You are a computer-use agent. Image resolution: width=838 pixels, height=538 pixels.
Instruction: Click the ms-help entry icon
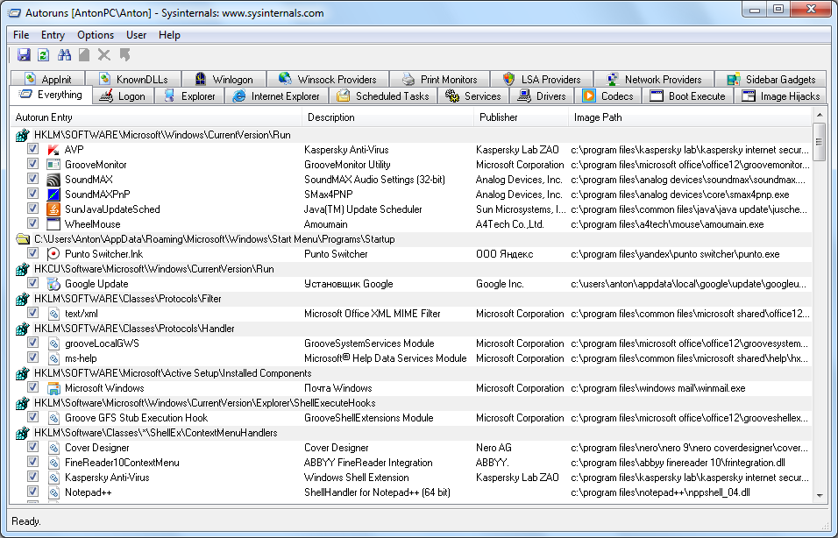pyautogui.click(x=53, y=358)
